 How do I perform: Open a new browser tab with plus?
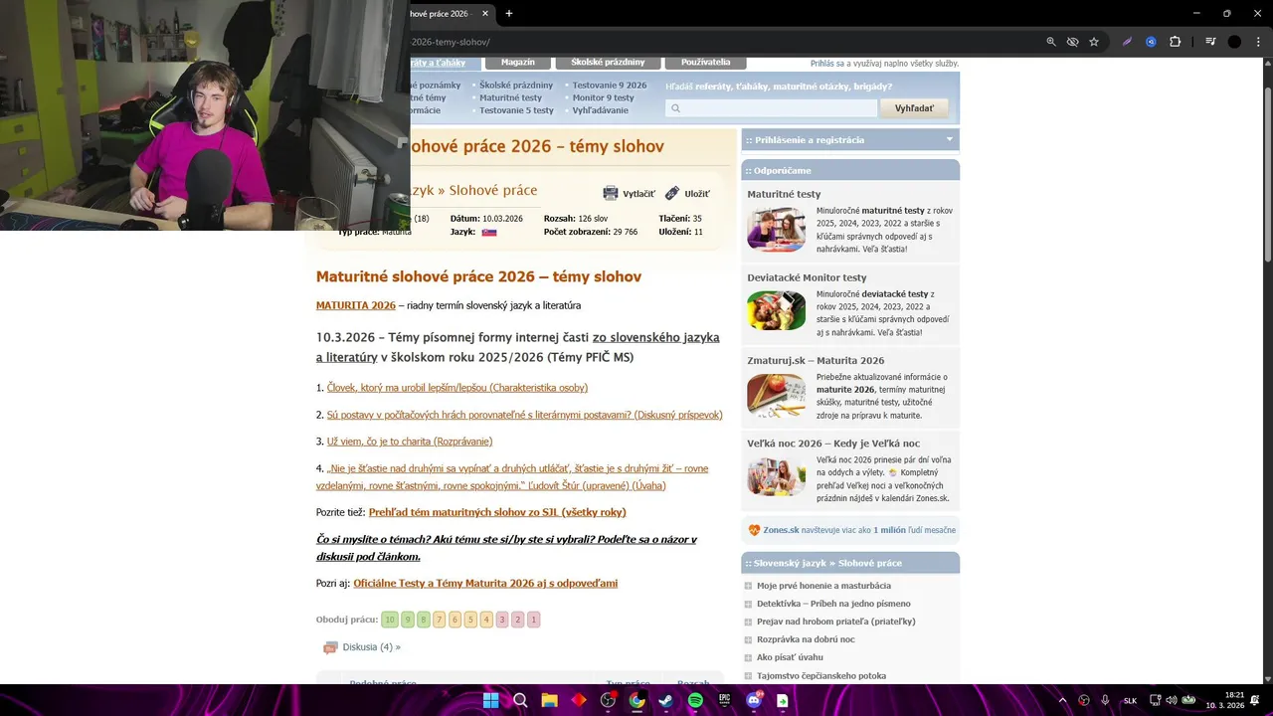tap(509, 14)
